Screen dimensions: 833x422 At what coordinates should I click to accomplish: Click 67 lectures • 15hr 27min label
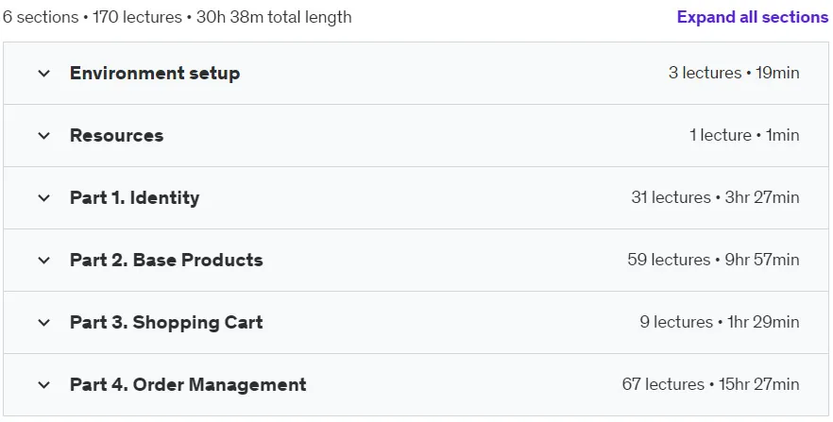(x=710, y=384)
